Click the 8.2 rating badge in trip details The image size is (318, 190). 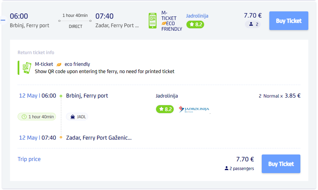(x=165, y=109)
